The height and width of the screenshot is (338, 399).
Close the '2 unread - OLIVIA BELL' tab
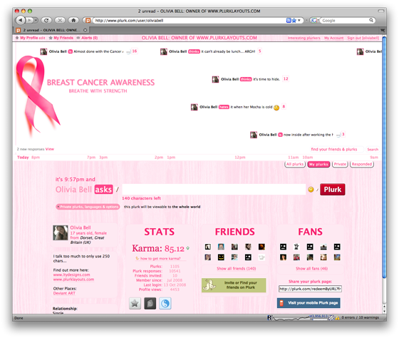[x=85, y=30]
